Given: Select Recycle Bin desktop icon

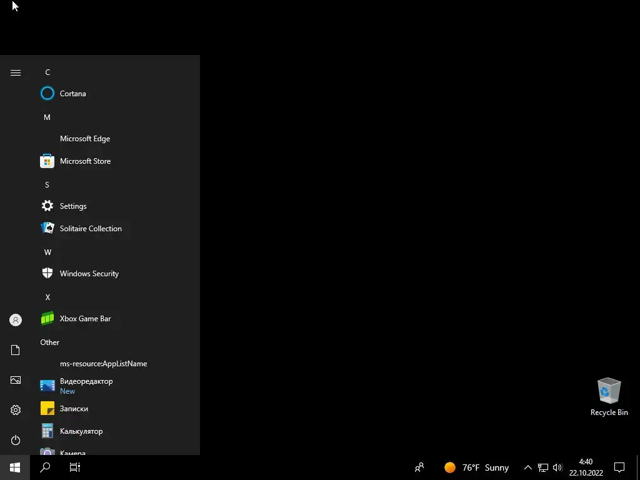Looking at the screenshot, I should (609, 397).
